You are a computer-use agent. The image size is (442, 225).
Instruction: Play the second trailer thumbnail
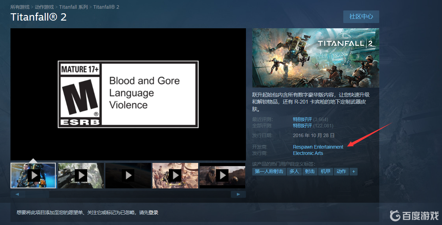[x=81, y=175]
